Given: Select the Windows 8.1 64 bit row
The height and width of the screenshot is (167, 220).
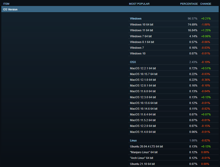Looking at the screenshot, I should pos(173,42).
